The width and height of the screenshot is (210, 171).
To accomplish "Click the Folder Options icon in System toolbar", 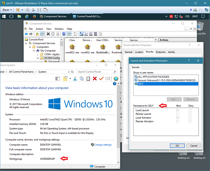I will coord(65,78).
